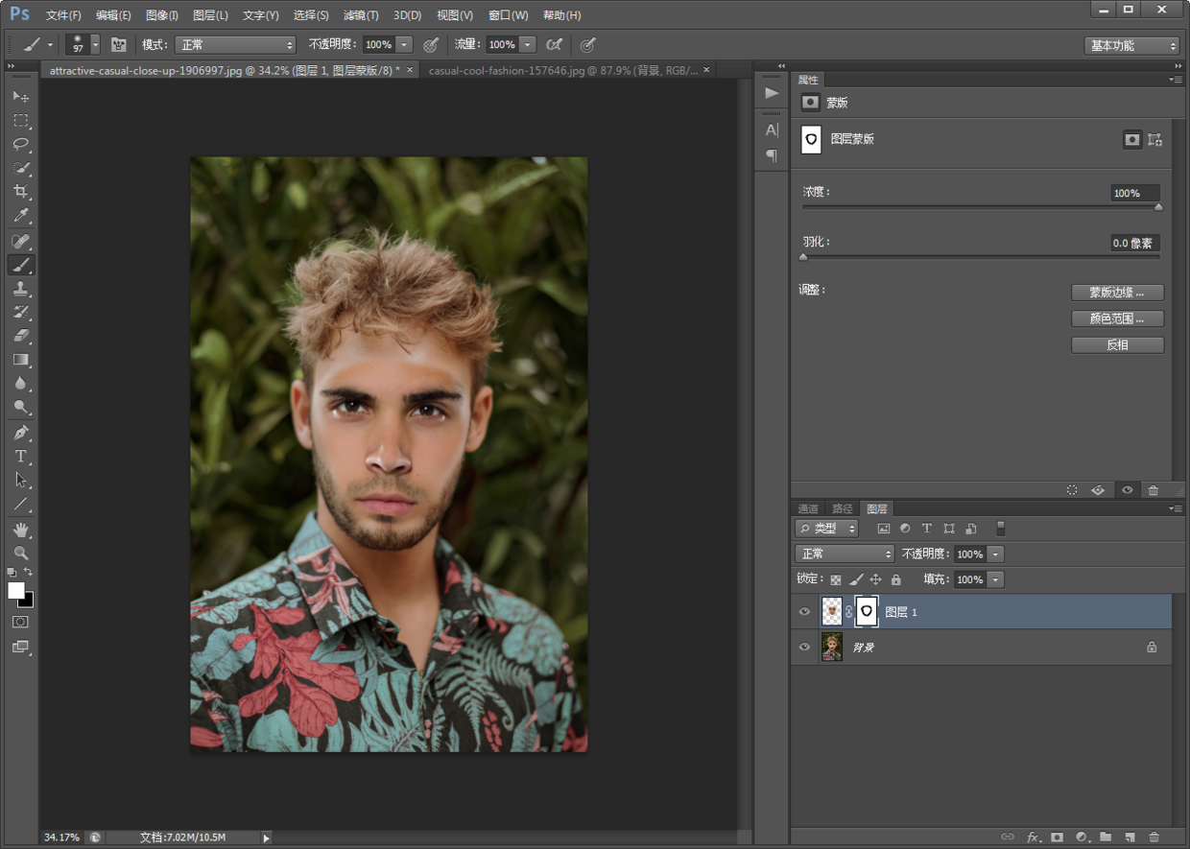Hide the 图层 1 layer visibility
The width and height of the screenshot is (1190, 849).
pos(804,612)
